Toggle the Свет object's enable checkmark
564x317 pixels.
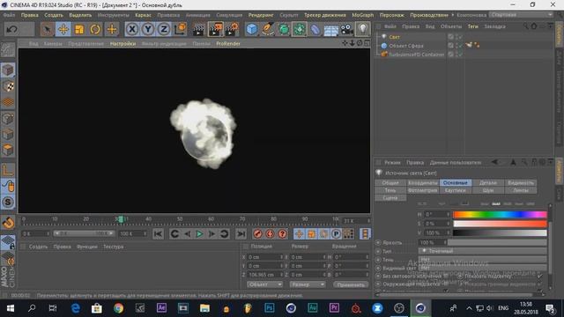(460, 37)
